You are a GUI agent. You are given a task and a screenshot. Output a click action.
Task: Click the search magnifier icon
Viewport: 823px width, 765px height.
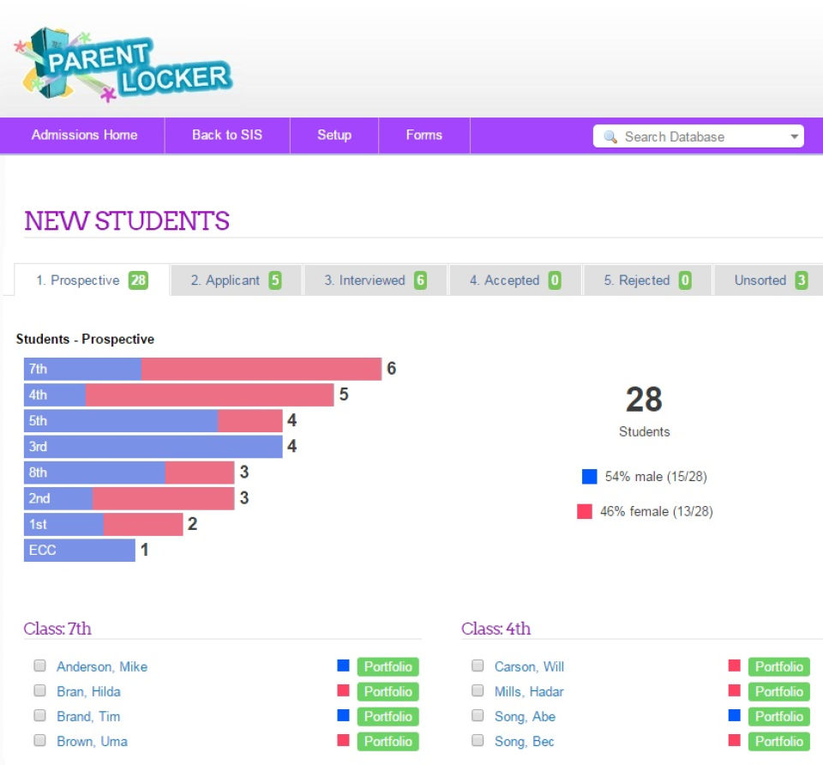click(x=610, y=137)
